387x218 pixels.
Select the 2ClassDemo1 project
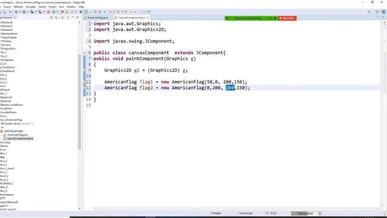8,67
